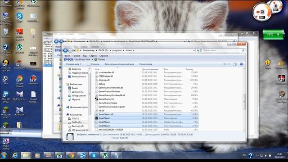288x162 pixels.
Task: Sort by the Дата изменения column header
Action: 150,69
